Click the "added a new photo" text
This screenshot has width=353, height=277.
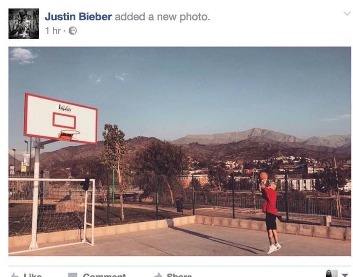(x=162, y=17)
